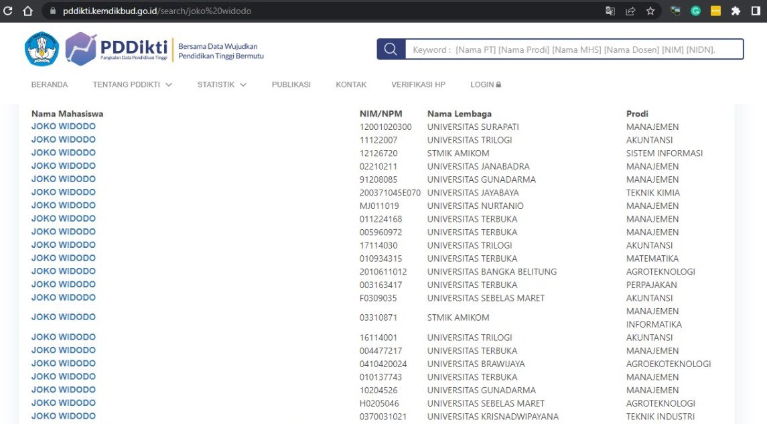Select the SISTEM INFORMASI prodi cell

click(665, 153)
